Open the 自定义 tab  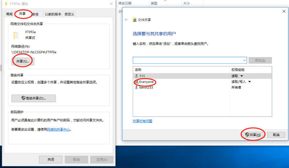(69, 14)
